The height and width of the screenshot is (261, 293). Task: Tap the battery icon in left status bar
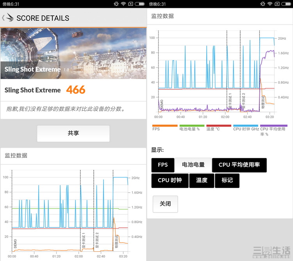[x=140, y=4]
